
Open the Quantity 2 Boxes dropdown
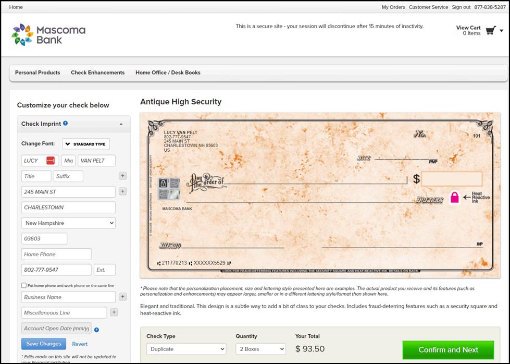click(x=261, y=349)
